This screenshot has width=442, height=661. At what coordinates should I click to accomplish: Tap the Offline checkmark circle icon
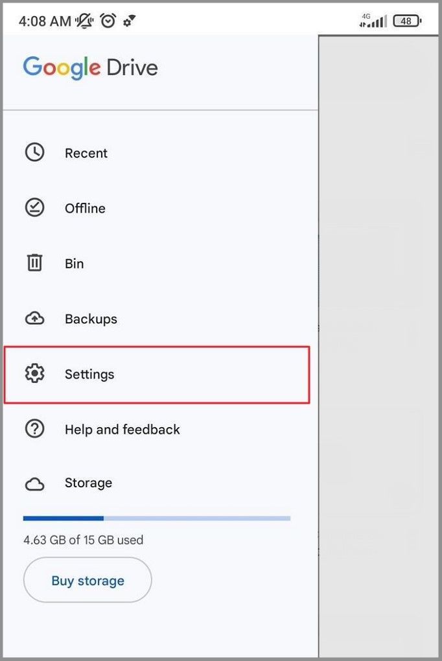click(x=34, y=208)
